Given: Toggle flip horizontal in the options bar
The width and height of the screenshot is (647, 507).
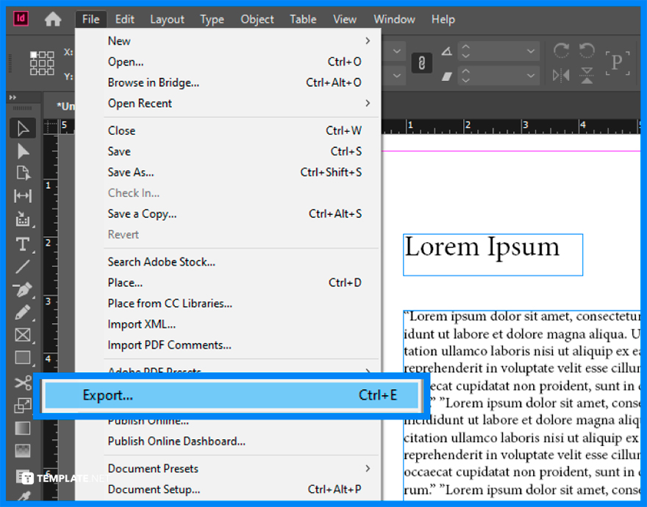Looking at the screenshot, I should (x=561, y=75).
